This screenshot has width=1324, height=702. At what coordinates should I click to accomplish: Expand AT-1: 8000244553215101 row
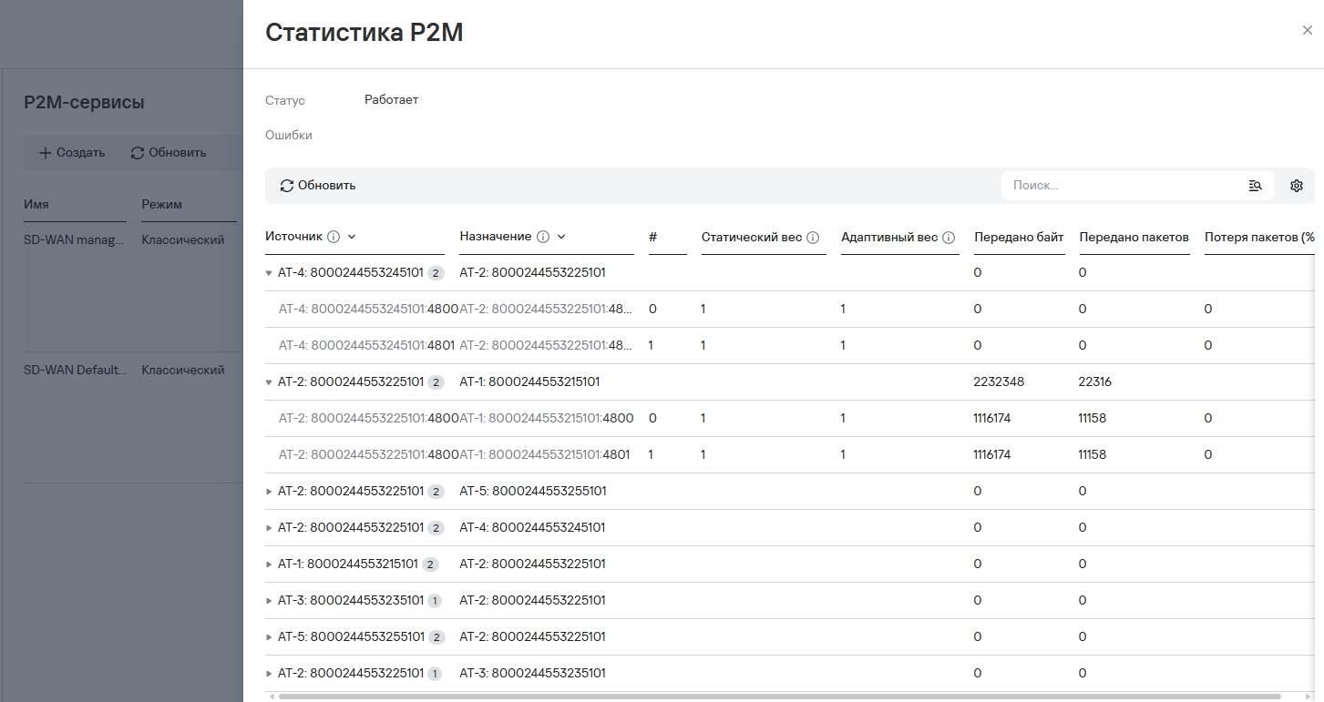[269, 565]
